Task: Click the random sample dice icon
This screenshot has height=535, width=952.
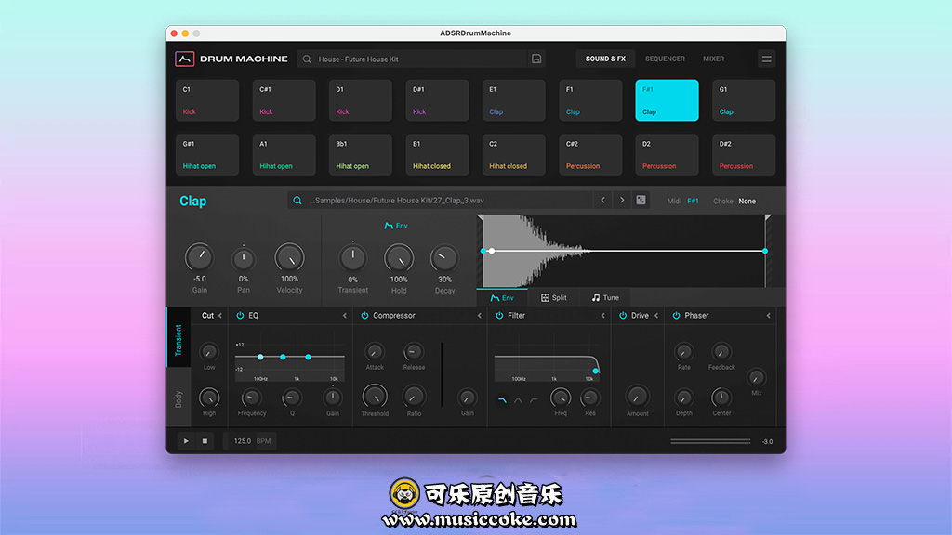Action: pyautogui.click(x=641, y=201)
